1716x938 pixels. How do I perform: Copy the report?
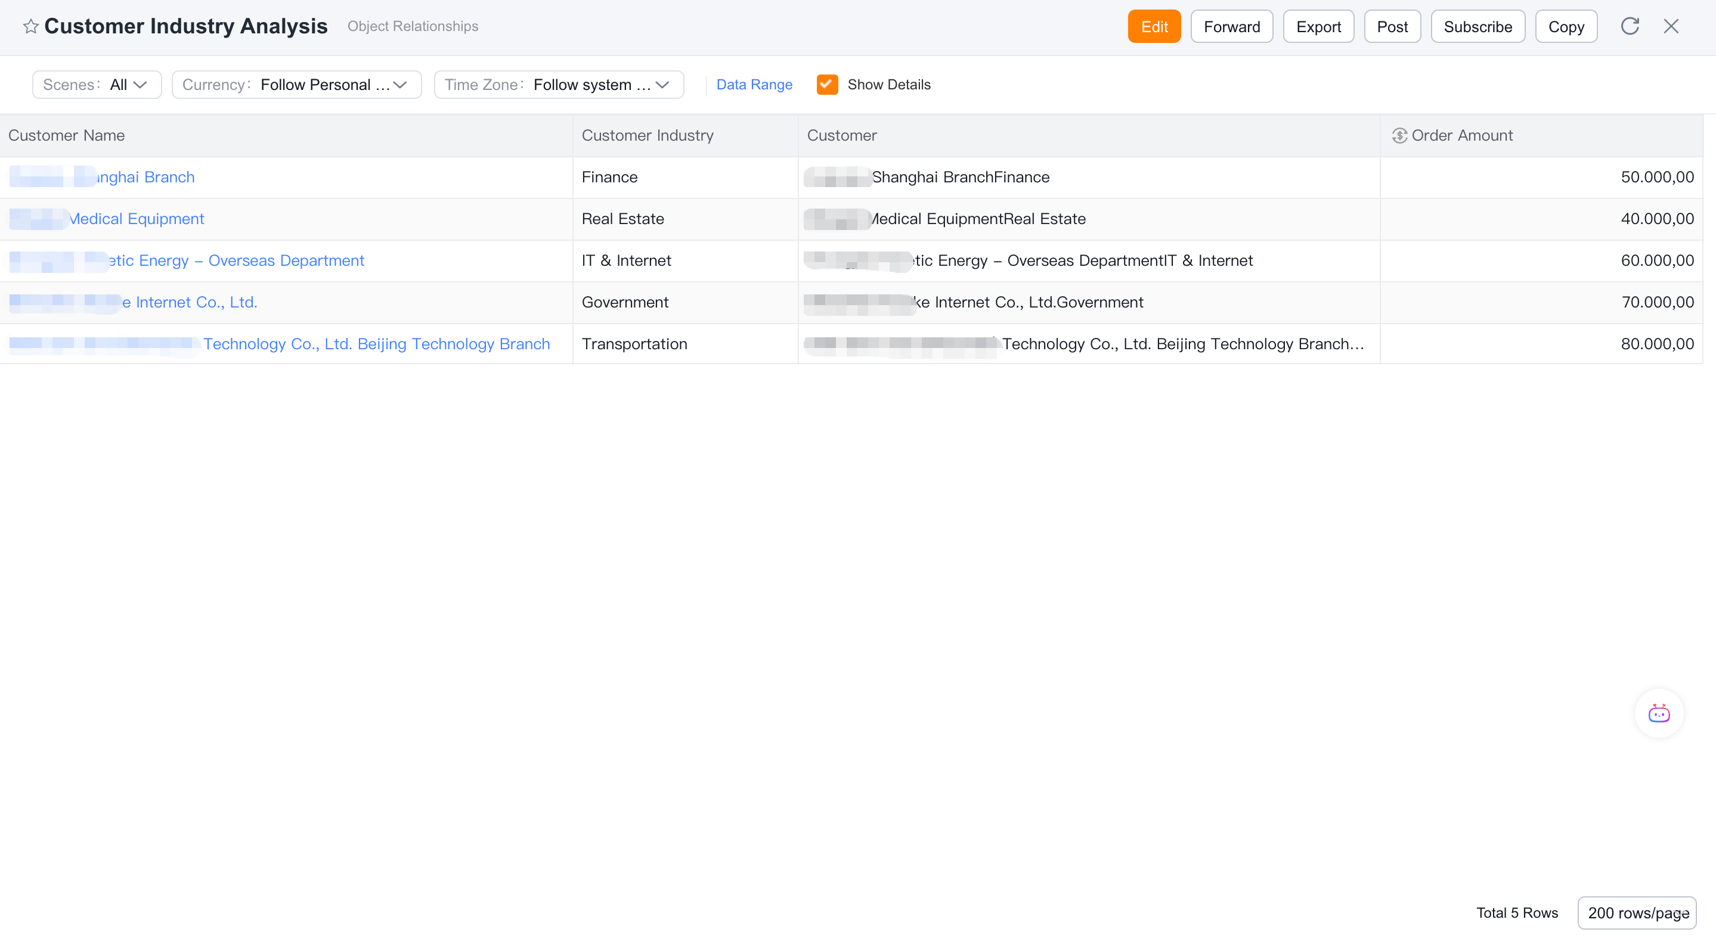(x=1566, y=27)
